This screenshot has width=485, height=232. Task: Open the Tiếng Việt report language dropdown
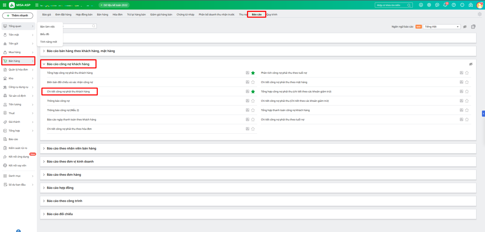pyautogui.click(x=441, y=27)
